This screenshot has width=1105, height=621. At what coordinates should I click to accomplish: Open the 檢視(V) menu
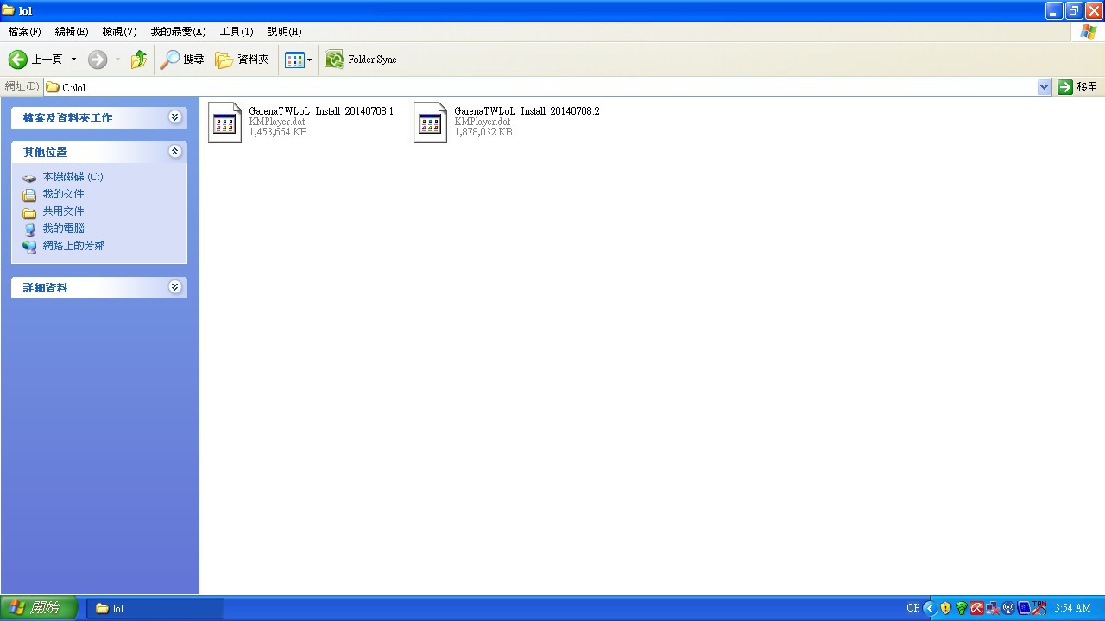coord(119,32)
